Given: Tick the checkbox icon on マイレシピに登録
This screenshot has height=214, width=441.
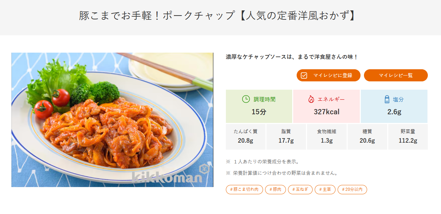Looking at the screenshot, I should coord(304,75).
